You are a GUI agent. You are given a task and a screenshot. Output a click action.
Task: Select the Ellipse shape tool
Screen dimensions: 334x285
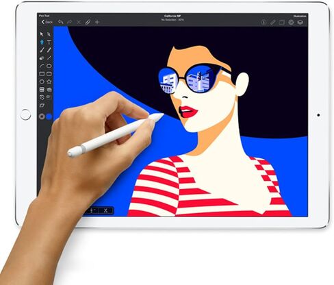click(x=49, y=66)
